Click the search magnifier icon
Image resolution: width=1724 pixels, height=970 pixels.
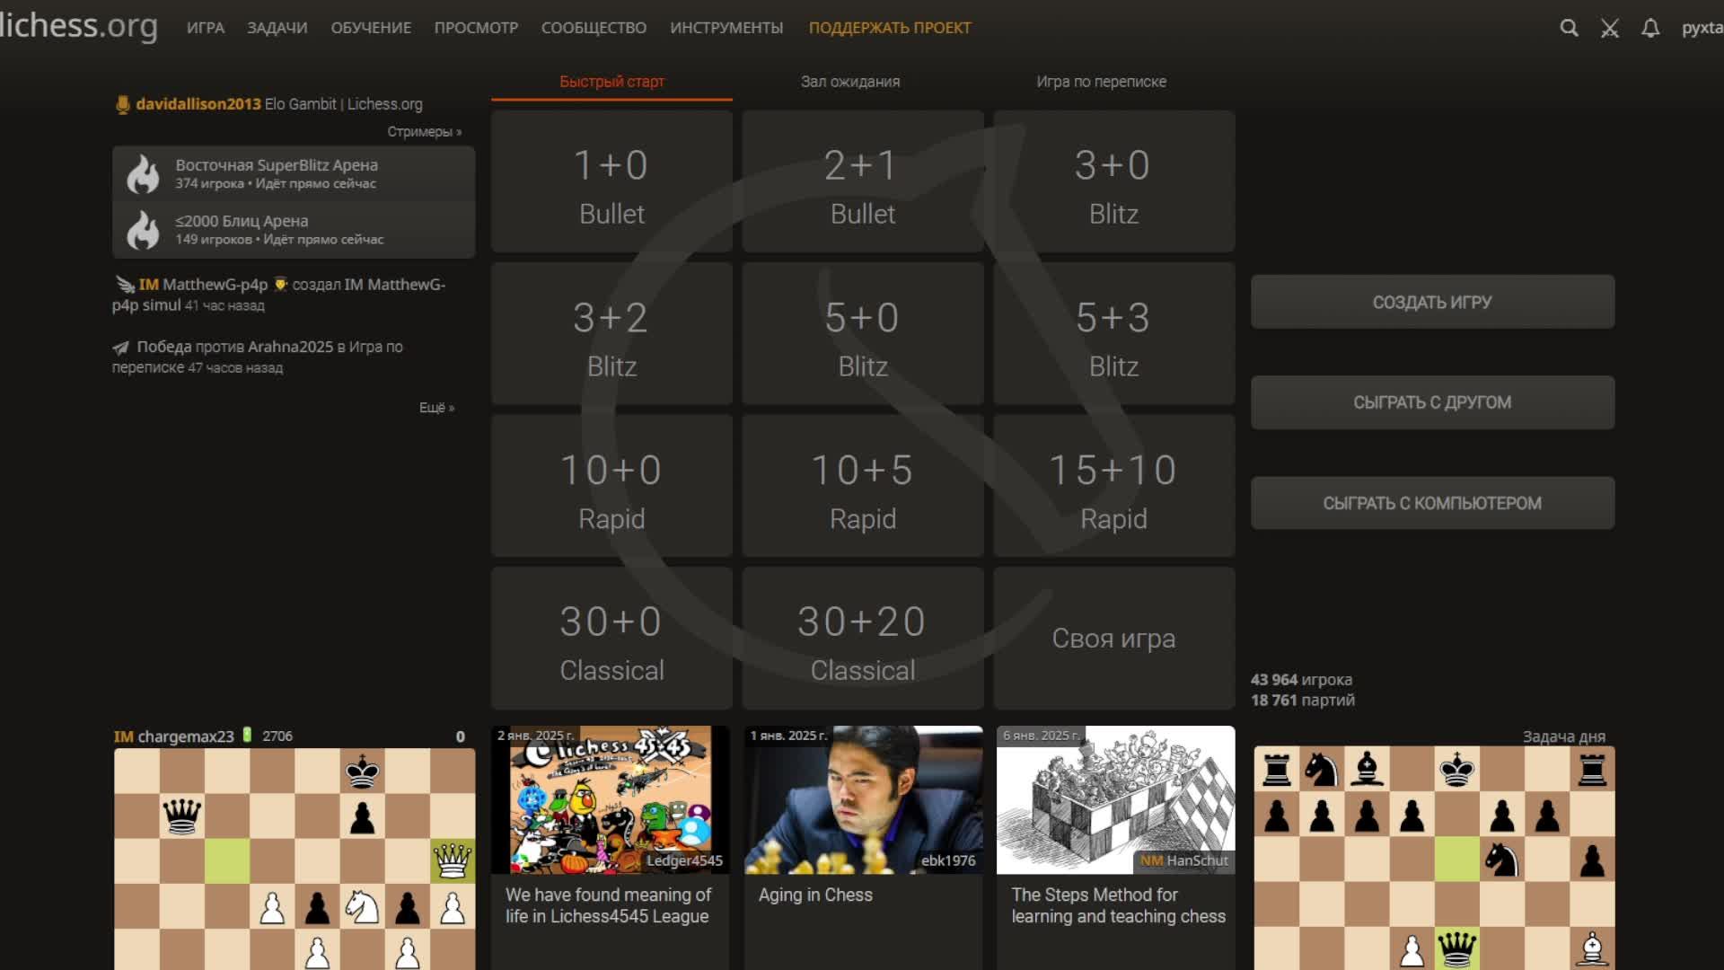pos(1569,28)
